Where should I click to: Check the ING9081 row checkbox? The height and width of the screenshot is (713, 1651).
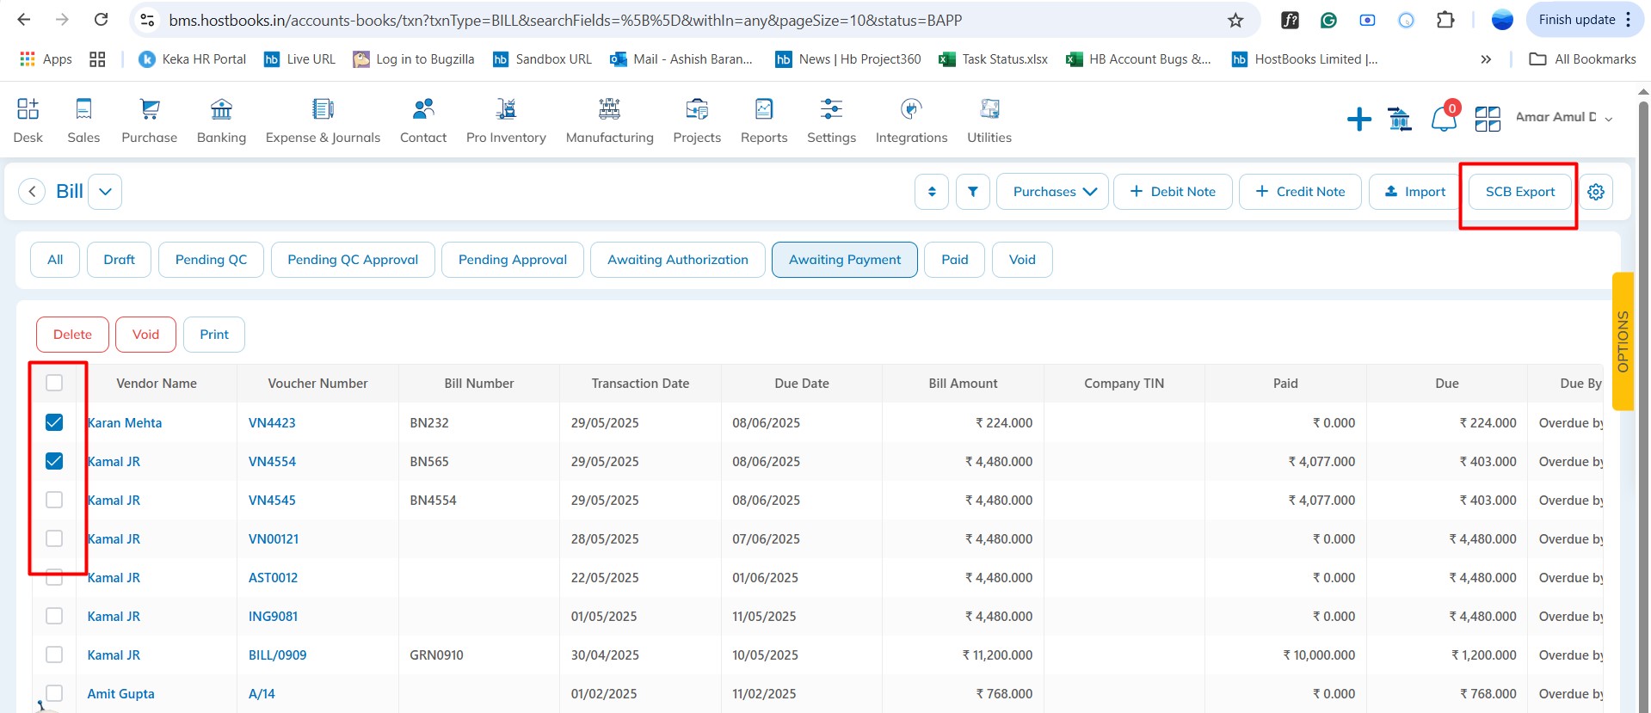[x=54, y=616]
